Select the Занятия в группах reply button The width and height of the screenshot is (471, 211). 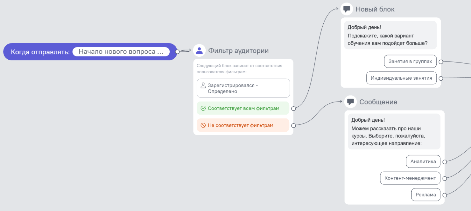[x=410, y=62]
